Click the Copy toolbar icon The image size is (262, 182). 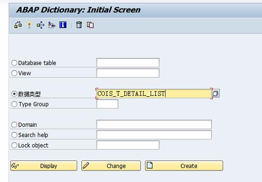[90, 25]
